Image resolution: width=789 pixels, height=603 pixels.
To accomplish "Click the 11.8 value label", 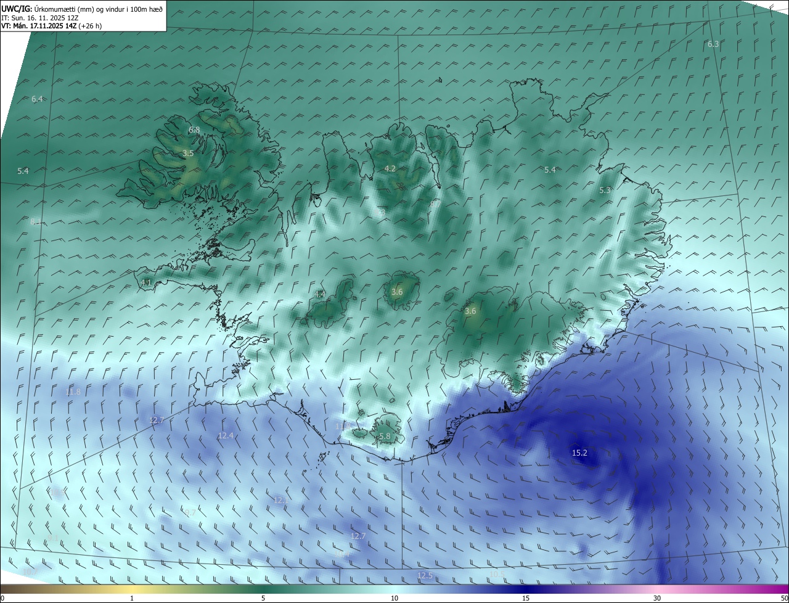I will (x=73, y=392).
